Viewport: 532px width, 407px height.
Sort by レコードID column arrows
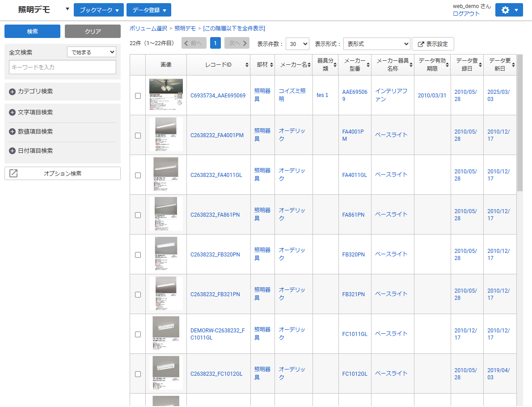coord(247,65)
